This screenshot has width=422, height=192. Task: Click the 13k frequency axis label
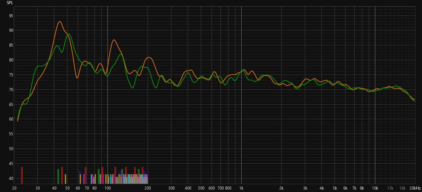(390, 188)
